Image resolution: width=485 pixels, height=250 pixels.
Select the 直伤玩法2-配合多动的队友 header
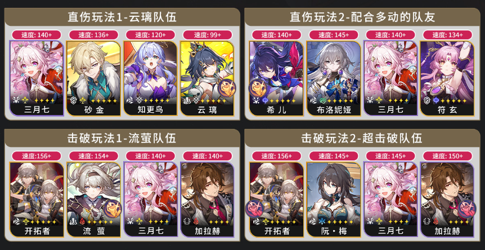click(362, 17)
